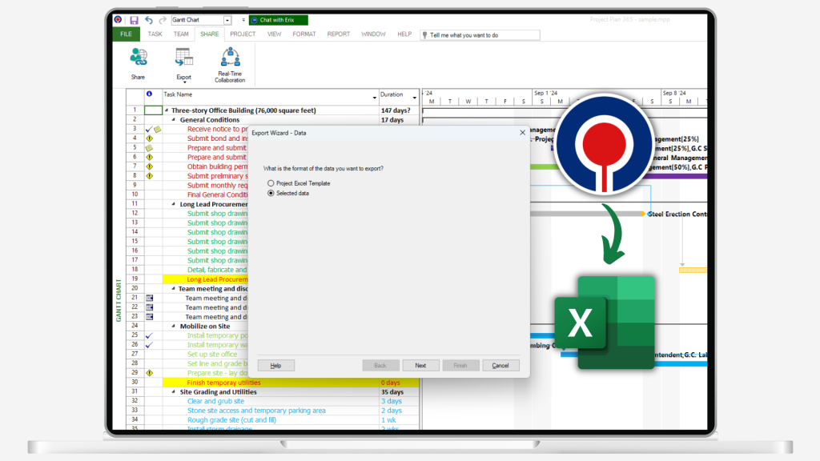Screen dimensions: 820x461
Task: Select the Selected data option
Action: pos(271,192)
